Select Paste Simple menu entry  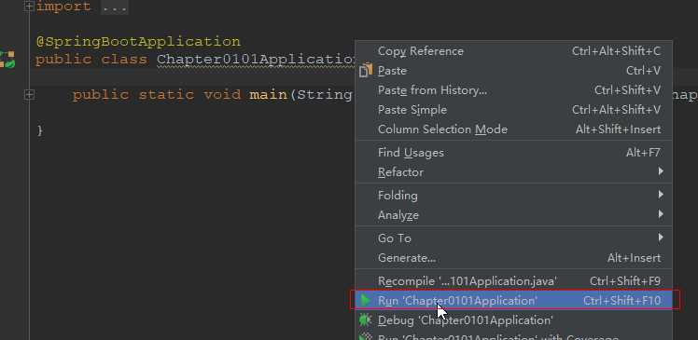point(514,110)
